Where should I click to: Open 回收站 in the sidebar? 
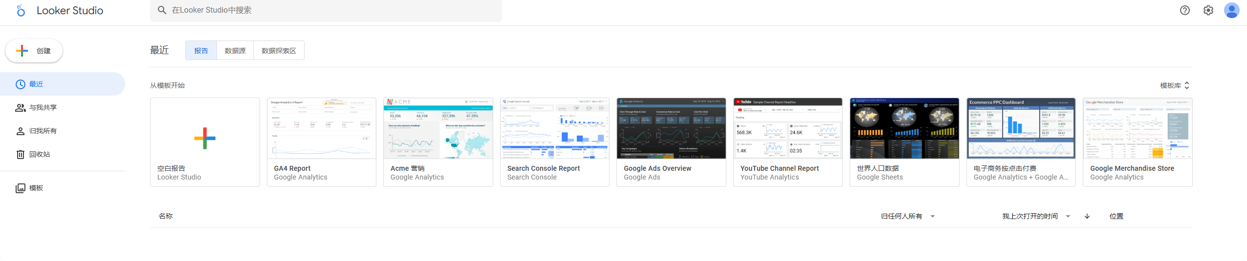[63, 154]
